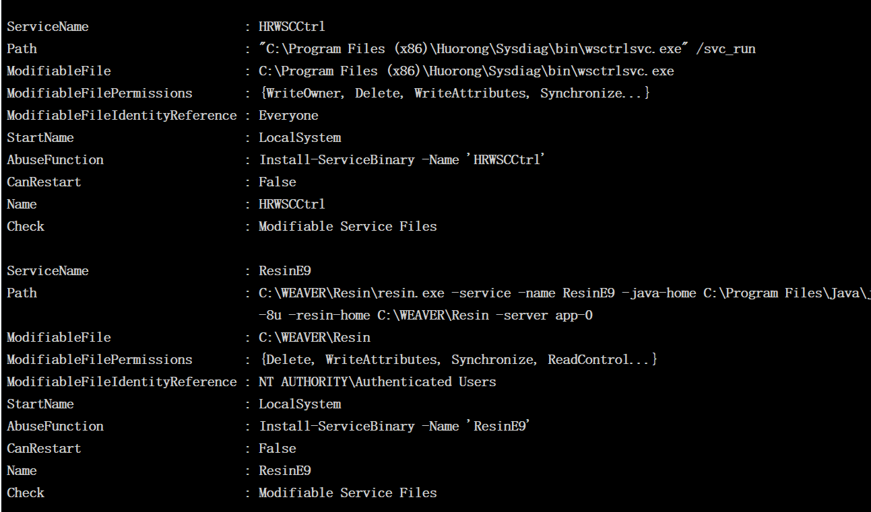Click the HRWSCCtrl ModifiableFile path value
Viewport: 871px width, 512px height.
click(466, 71)
